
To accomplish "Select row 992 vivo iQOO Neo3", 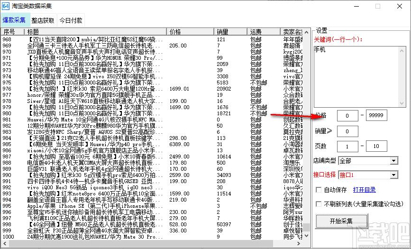I will (152, 187).
